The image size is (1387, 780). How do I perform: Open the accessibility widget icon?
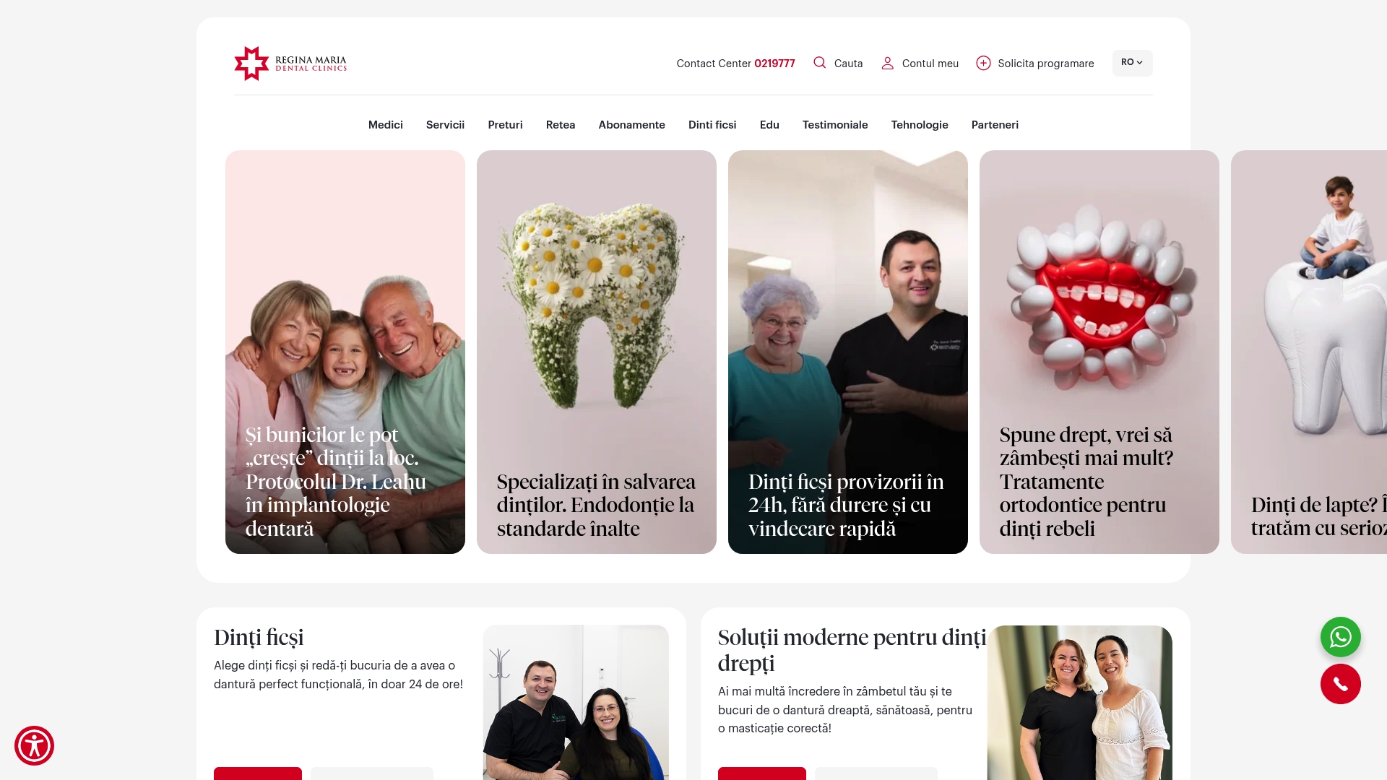(x=34, y=745)
